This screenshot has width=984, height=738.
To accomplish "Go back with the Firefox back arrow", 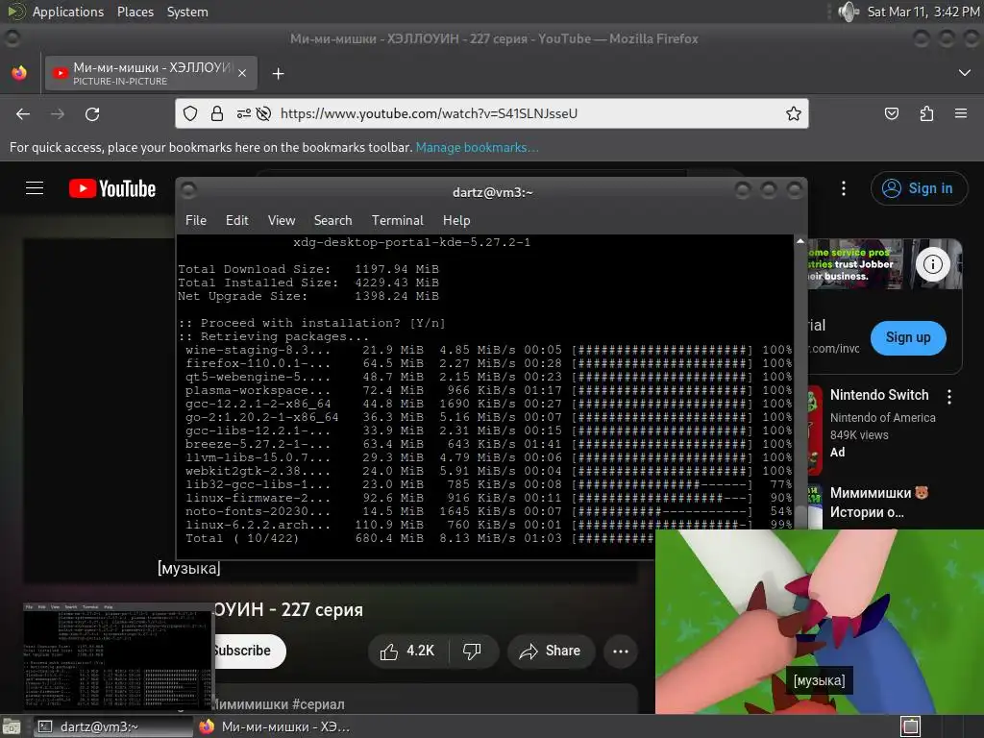I will click(23, 113).
